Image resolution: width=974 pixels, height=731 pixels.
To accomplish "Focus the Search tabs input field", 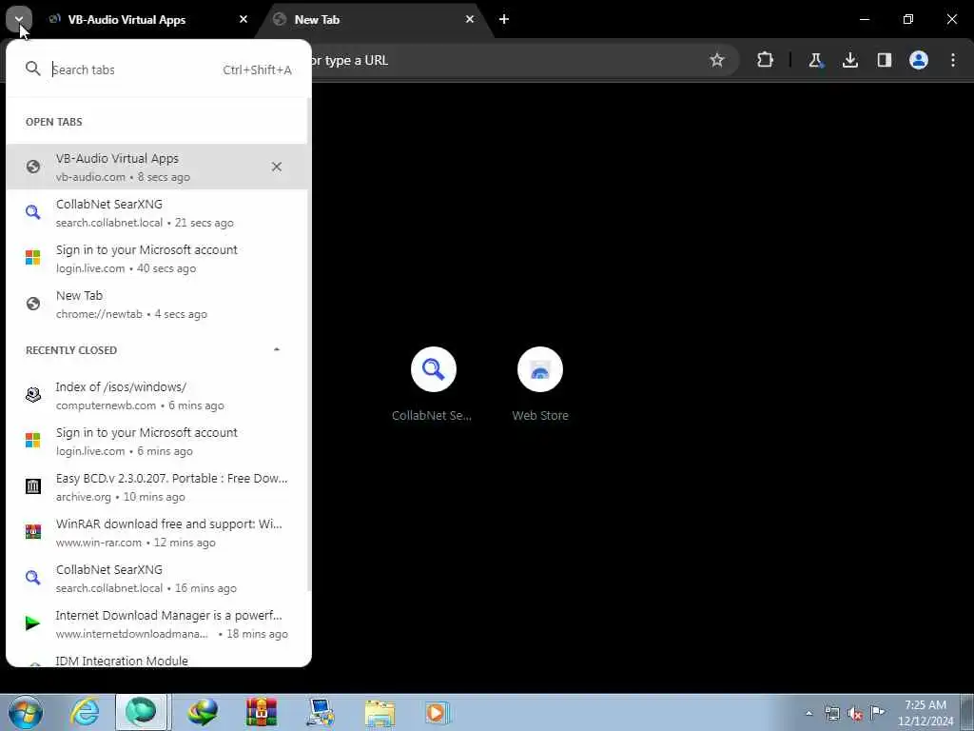I will click(159, 69).
